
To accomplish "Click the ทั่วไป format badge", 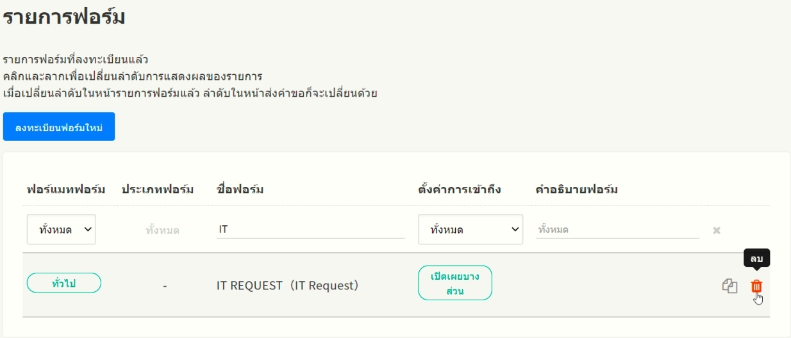I will click(x=63, y=283).
